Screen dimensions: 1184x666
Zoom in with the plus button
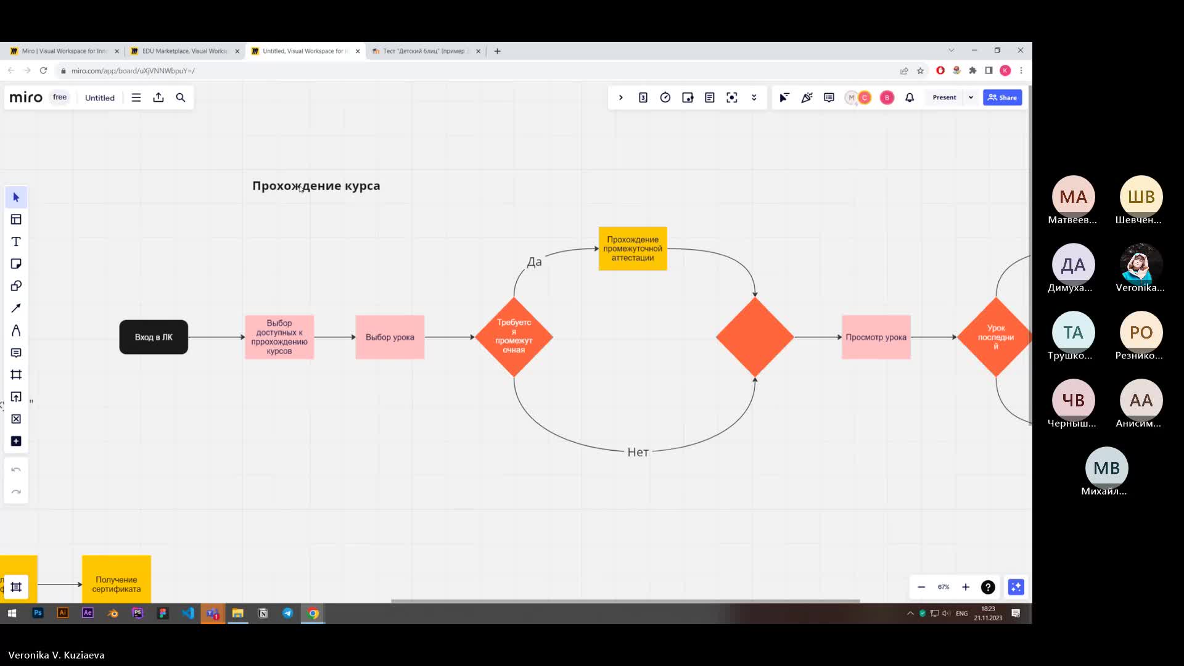[966, 587]
